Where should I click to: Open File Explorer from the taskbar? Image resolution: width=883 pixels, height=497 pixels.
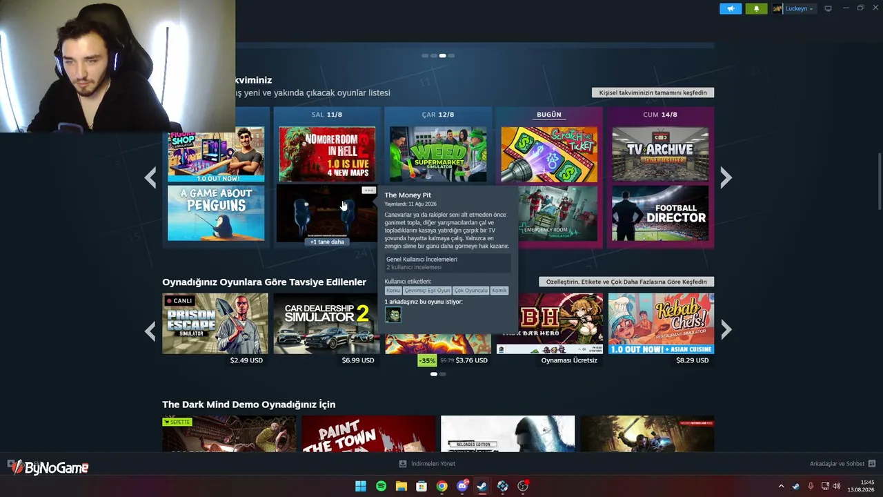[x=401, y=486]
